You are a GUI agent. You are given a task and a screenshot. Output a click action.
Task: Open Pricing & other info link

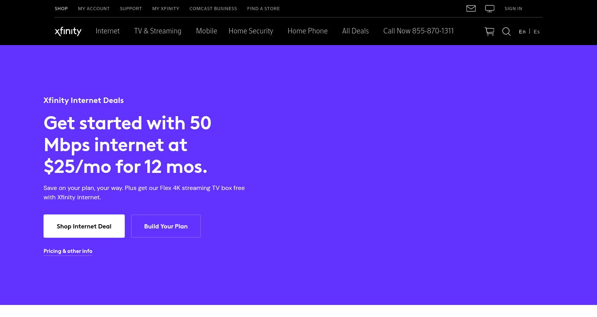[x=68, y=251]
